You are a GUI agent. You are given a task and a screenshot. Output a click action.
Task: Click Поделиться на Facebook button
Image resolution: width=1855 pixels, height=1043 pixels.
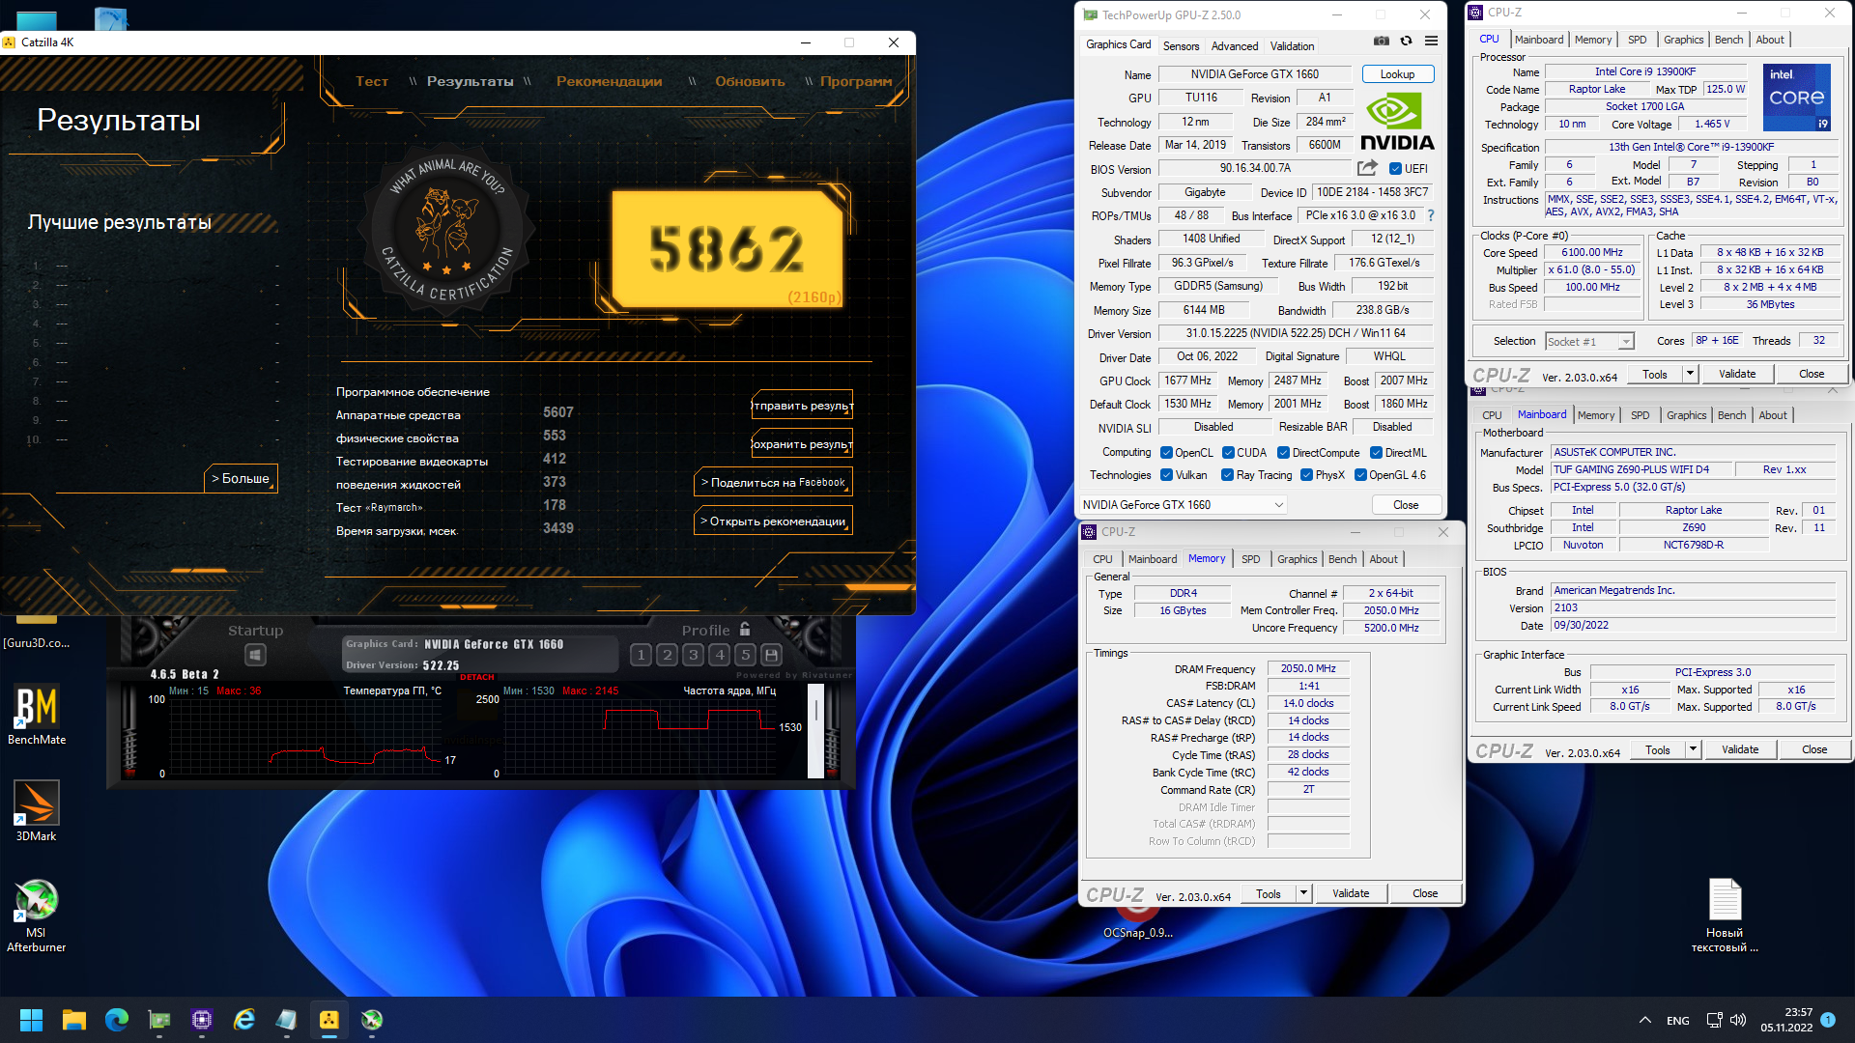point(773,482)
